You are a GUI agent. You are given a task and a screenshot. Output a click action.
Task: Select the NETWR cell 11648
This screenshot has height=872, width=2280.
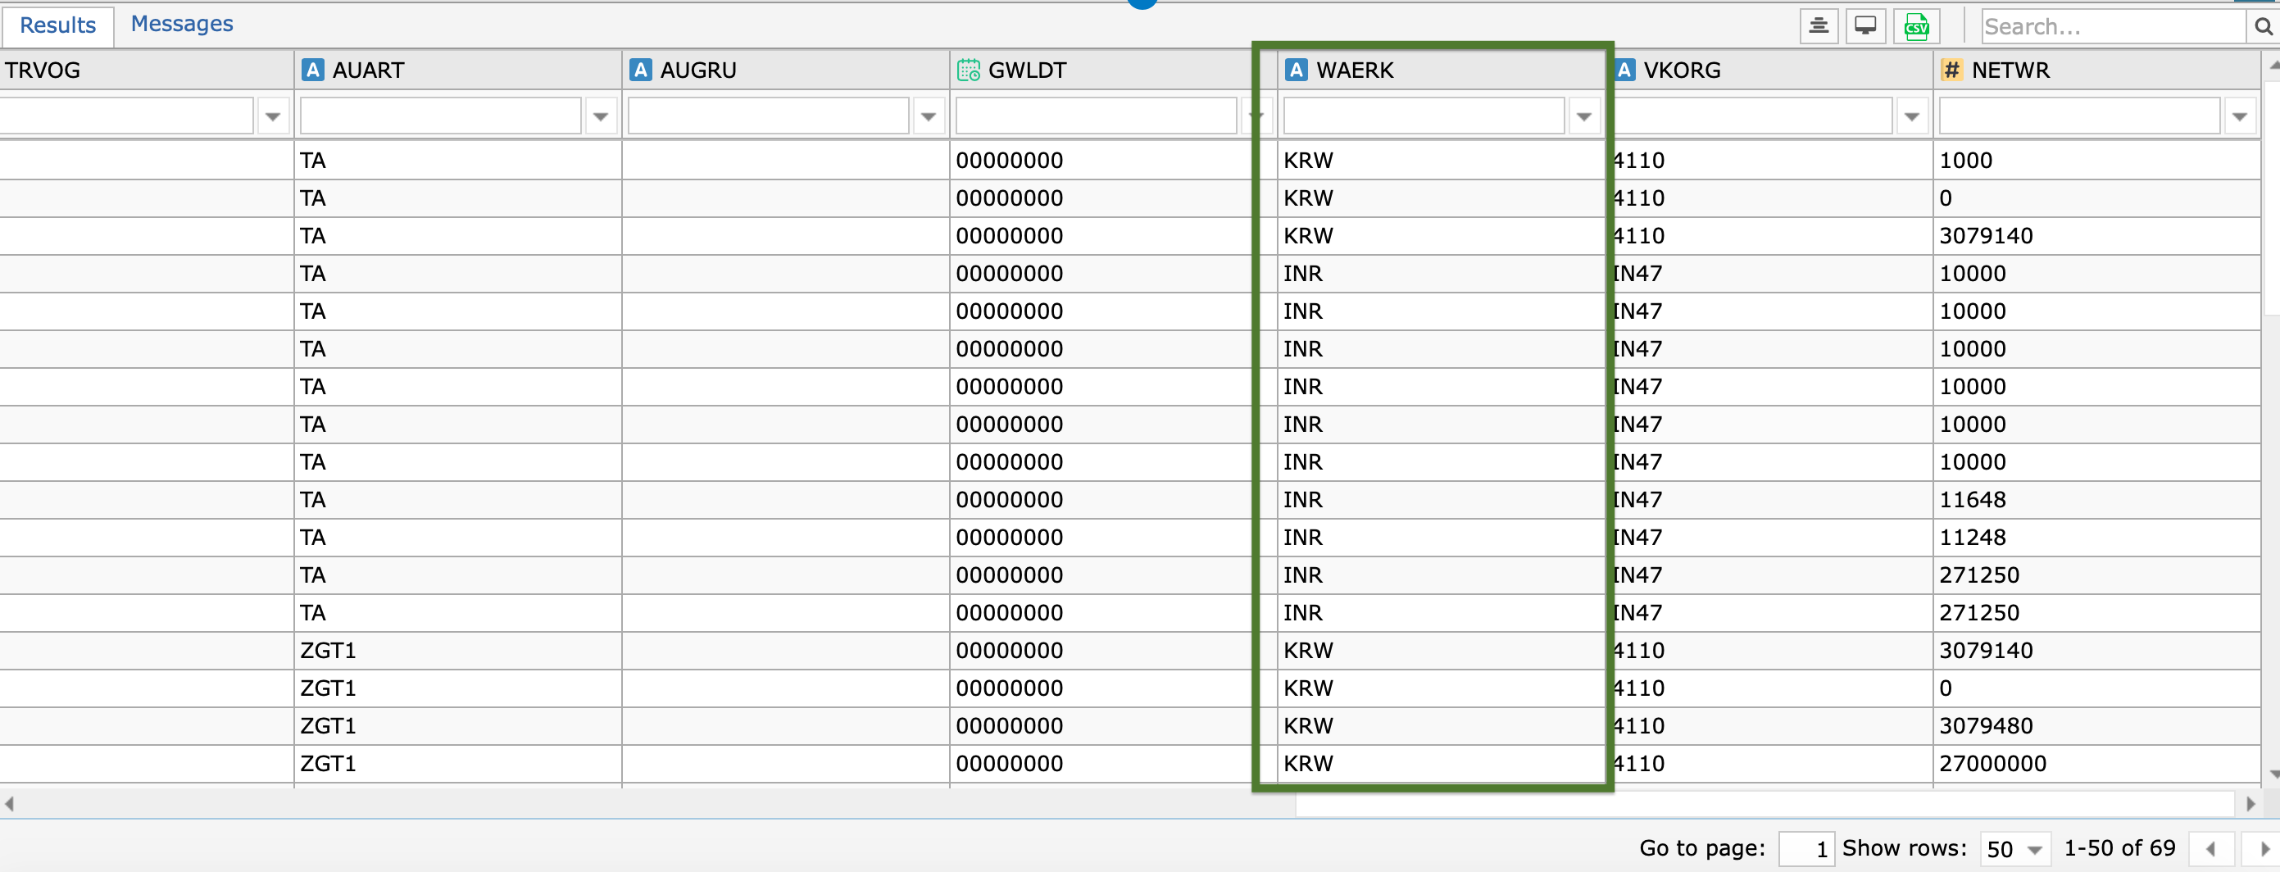pos(2096,499)
